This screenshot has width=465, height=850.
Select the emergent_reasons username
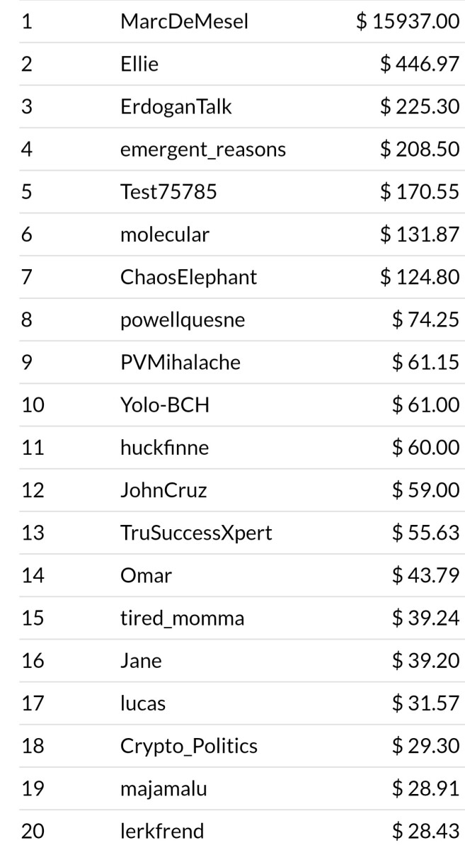click(x=203, y=149)
